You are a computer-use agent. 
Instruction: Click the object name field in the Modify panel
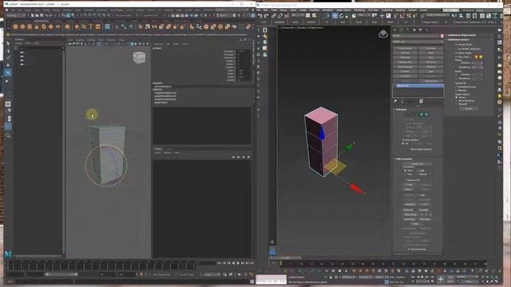coord(416,36)
